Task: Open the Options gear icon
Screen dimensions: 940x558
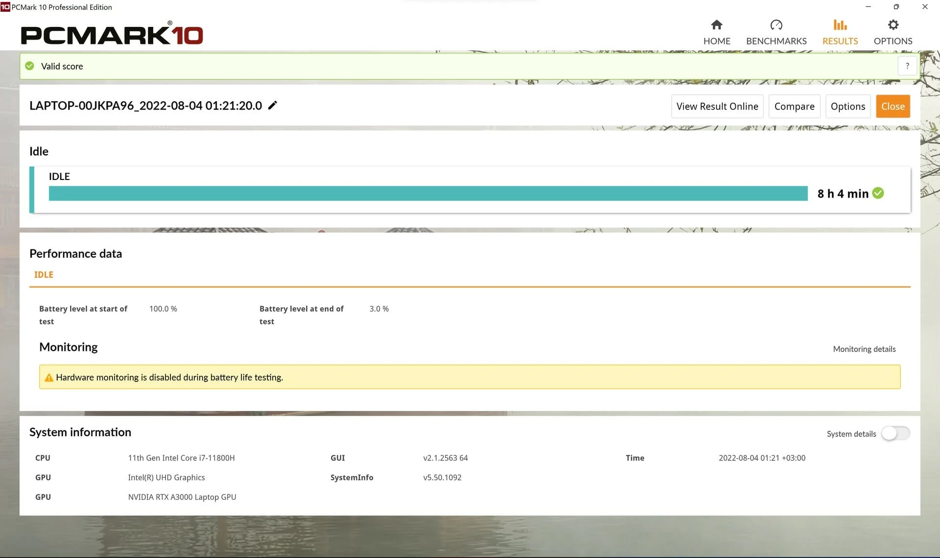Action: pos(893,25)
